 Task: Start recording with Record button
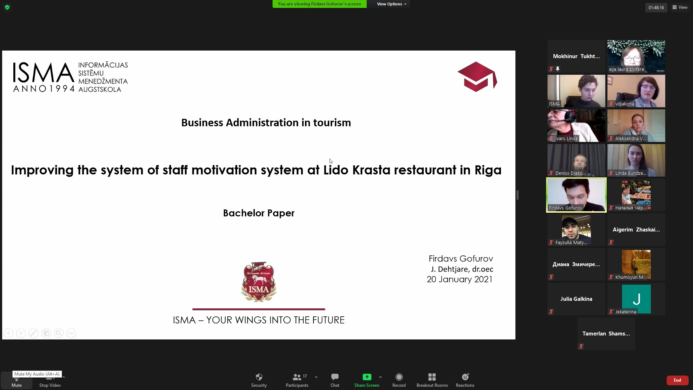[x=399, y=380]
